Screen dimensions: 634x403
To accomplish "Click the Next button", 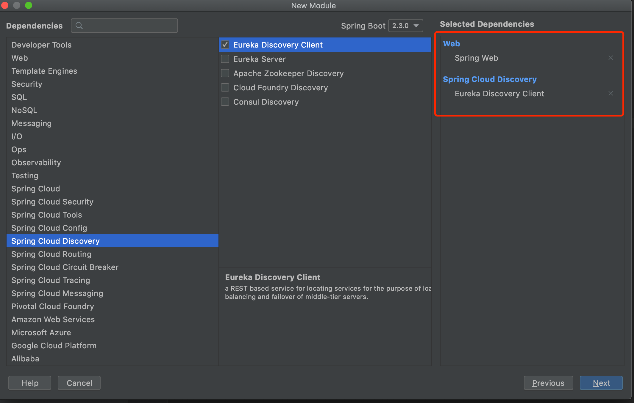I will point(601,383).
